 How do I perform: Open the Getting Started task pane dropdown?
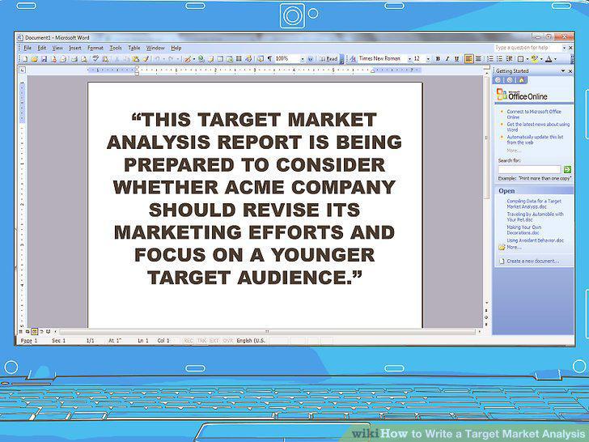tap(563, 70)
